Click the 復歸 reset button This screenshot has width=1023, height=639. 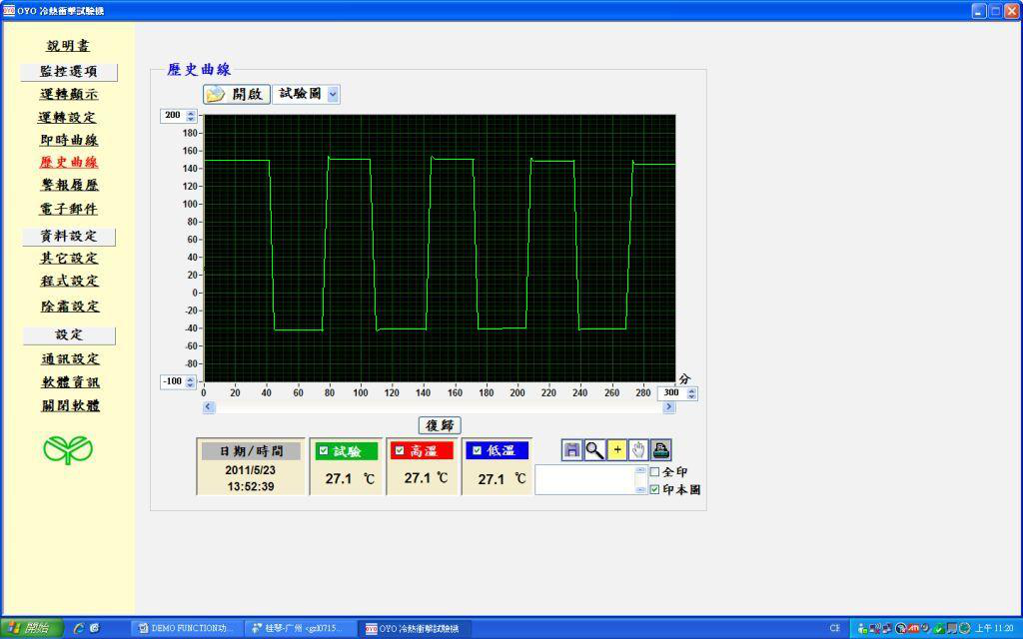point(440,425)
